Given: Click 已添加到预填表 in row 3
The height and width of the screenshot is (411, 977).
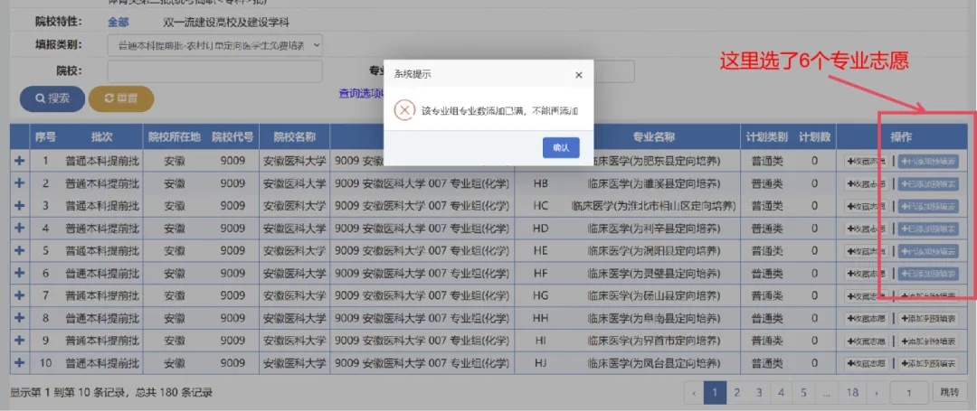Looking at the screenshot, I should click(928, 206).
